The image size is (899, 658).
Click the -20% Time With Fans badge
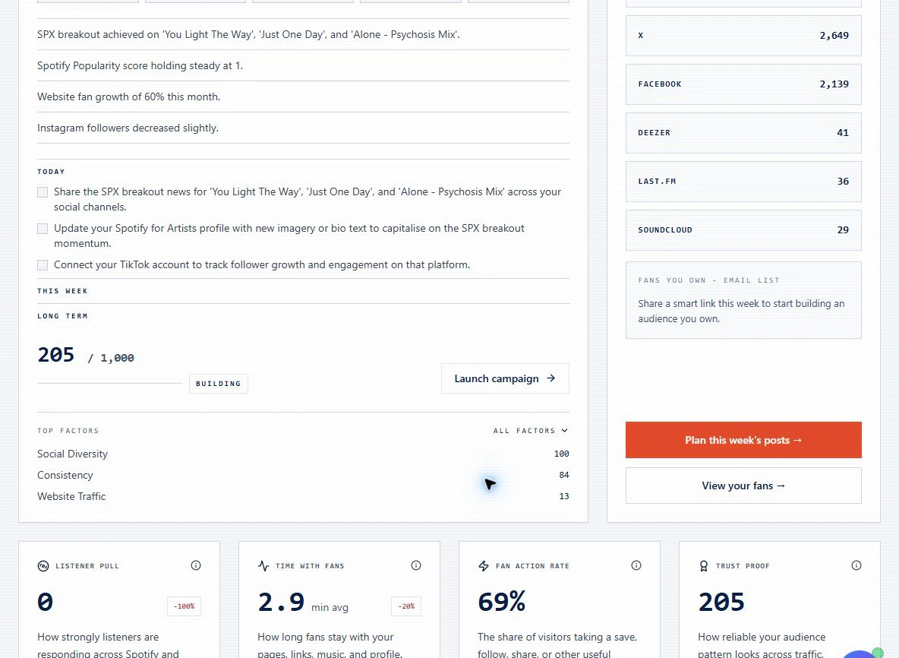click(406, 606)
